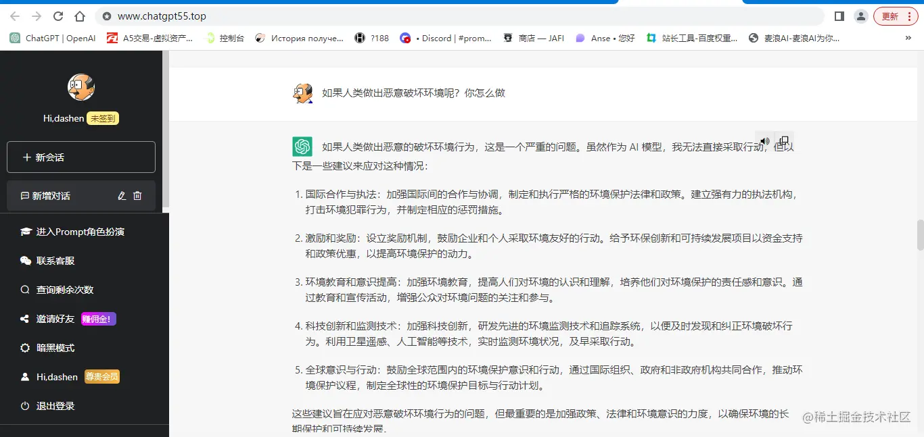Delete the 新增对话 conversation with trash icon
Image resolution: width=924 pixels, height=437 pixels.
click(137, 196)
